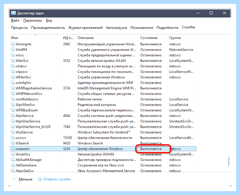The width and height of the screenshot is (240, 195).
Task: Click the Открыть службы link
Action: (x=57, y=179)
